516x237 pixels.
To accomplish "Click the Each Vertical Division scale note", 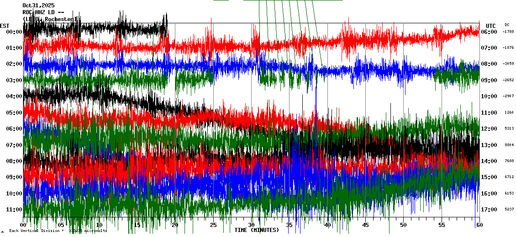I will coord(58,231).
